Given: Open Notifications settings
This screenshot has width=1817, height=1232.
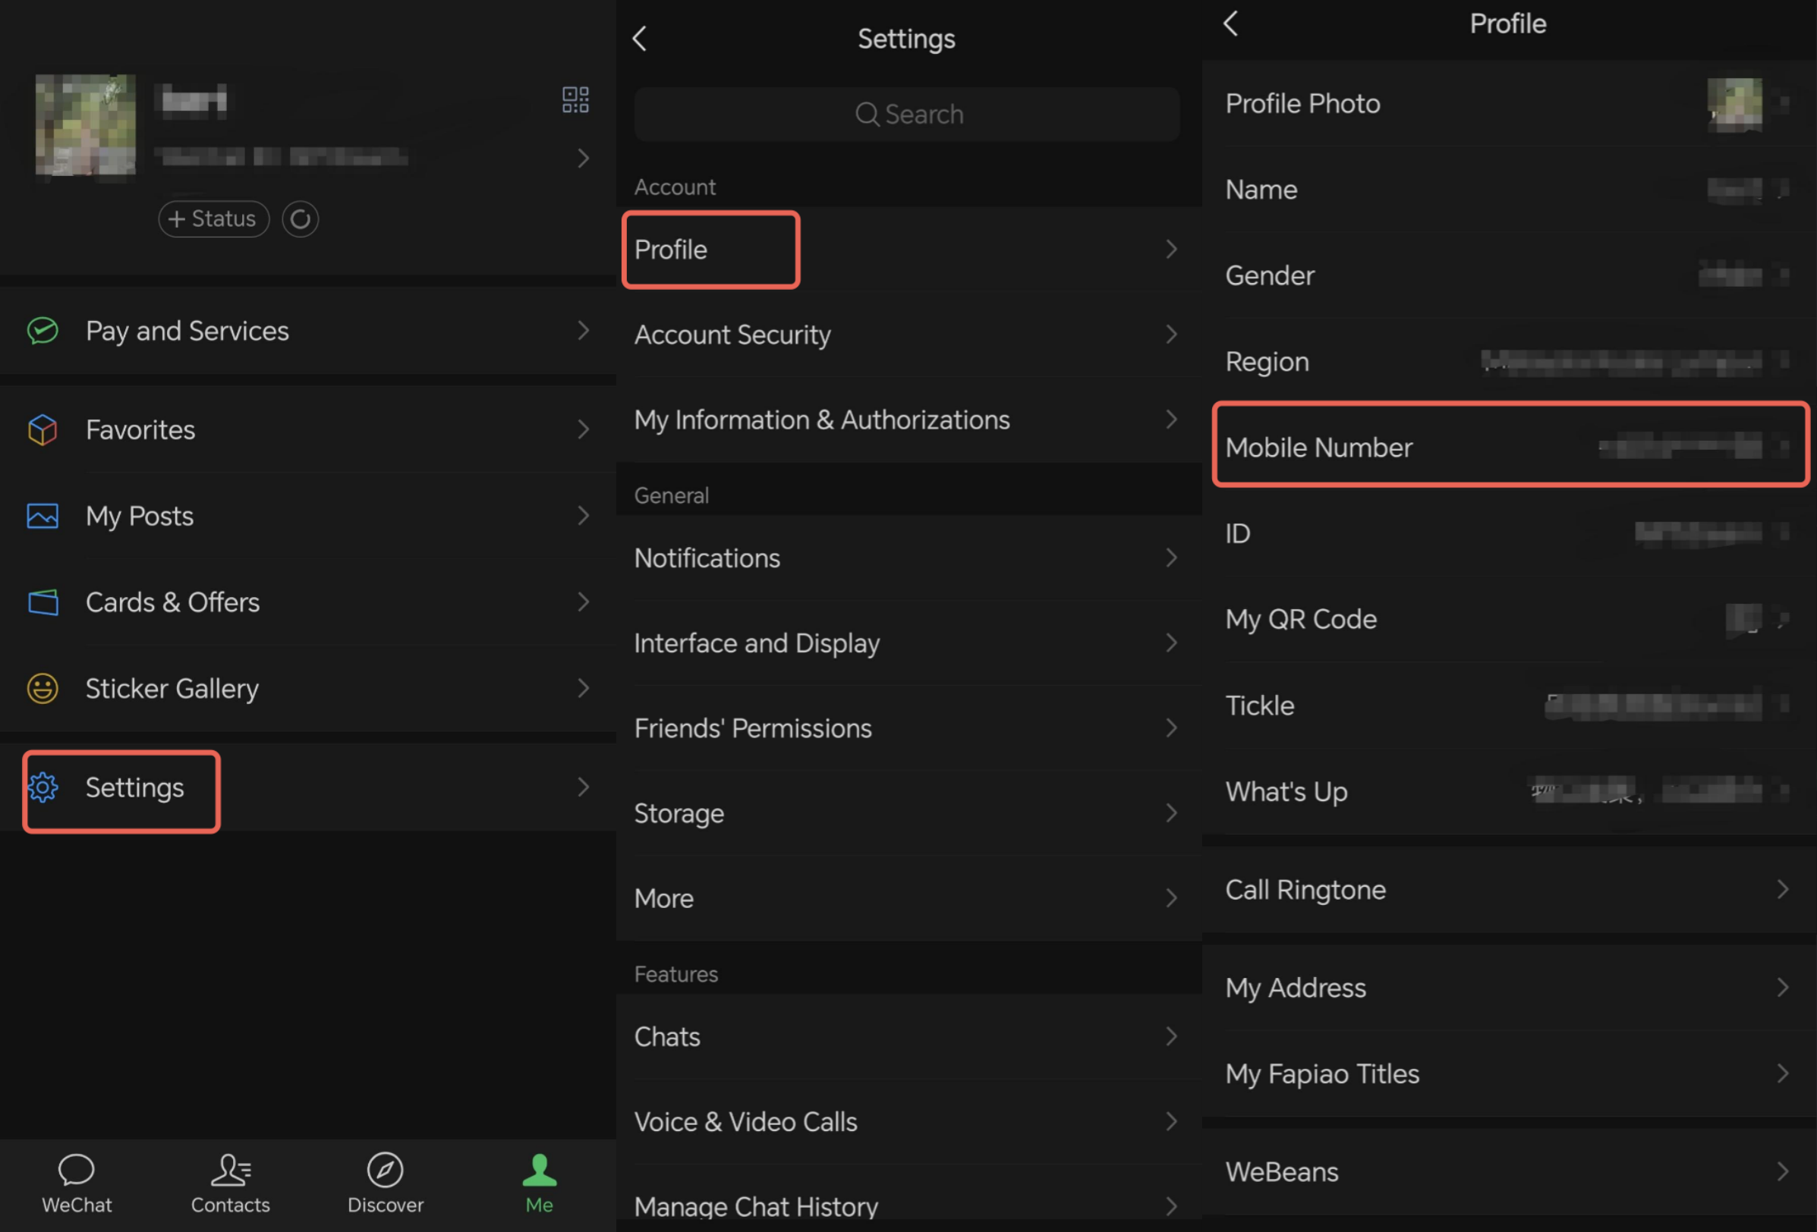Looking at the screenshot, I should click(x=908, y=558).
